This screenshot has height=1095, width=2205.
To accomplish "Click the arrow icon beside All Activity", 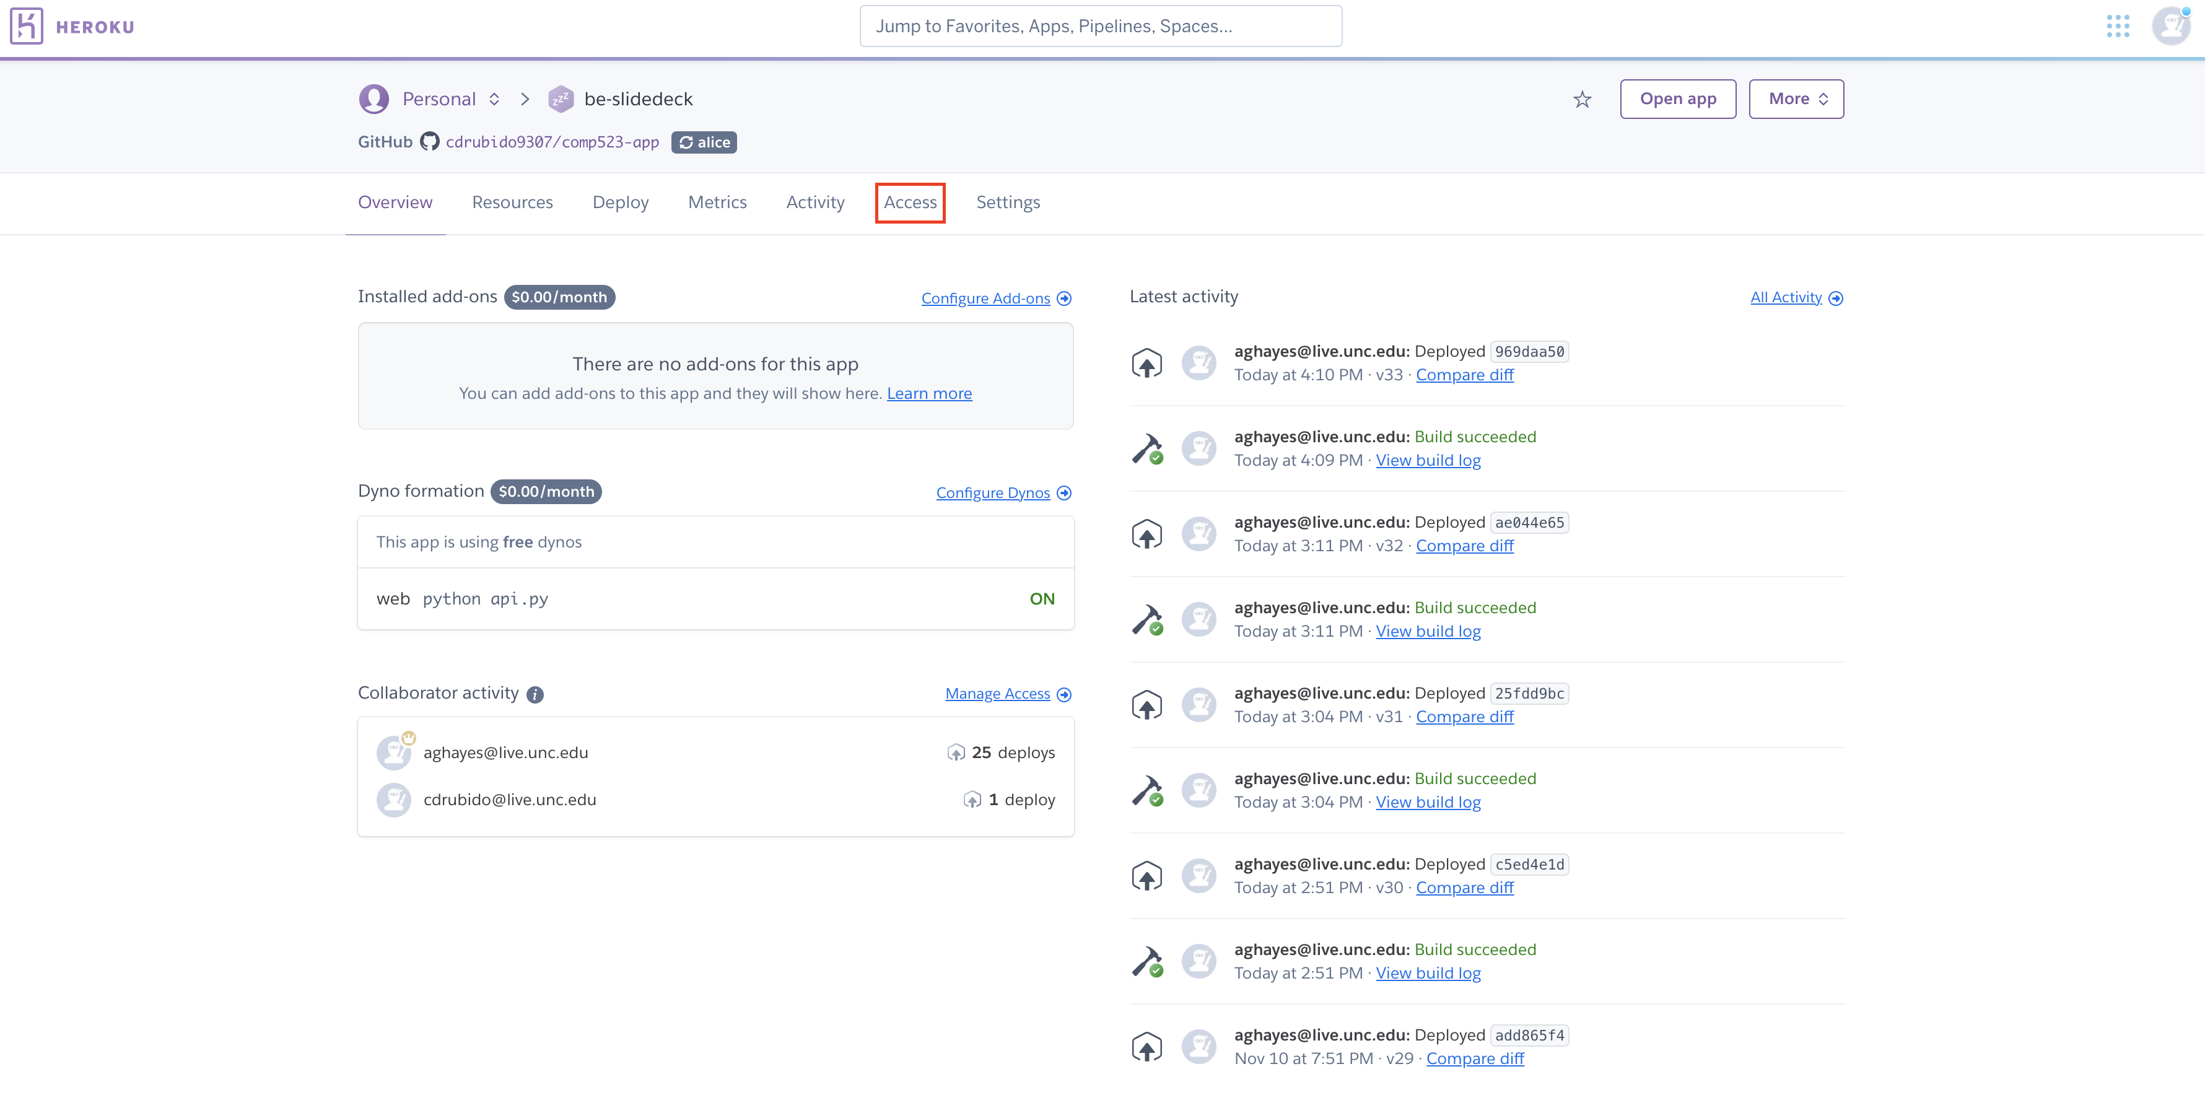I will coord(1835,298).
